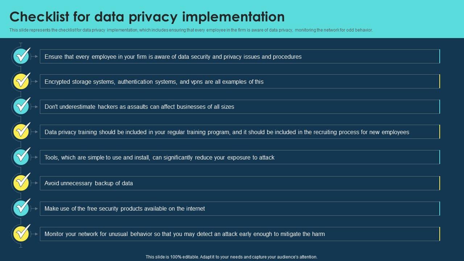464x261 pixels.
Task: Select the 'Don't underestimate hackers' text box
Action: click(239, 107)
